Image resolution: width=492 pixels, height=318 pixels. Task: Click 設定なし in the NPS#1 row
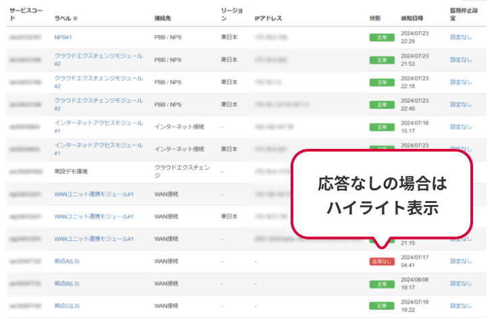click(461, 37)
